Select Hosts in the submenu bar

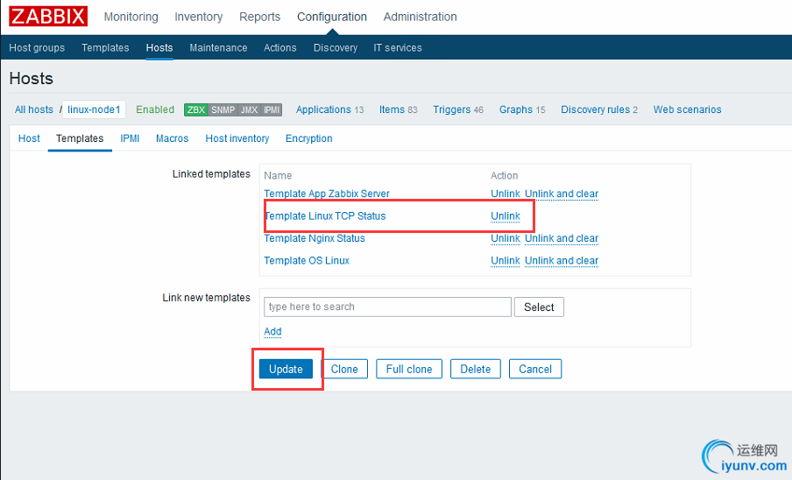point(159,47)
